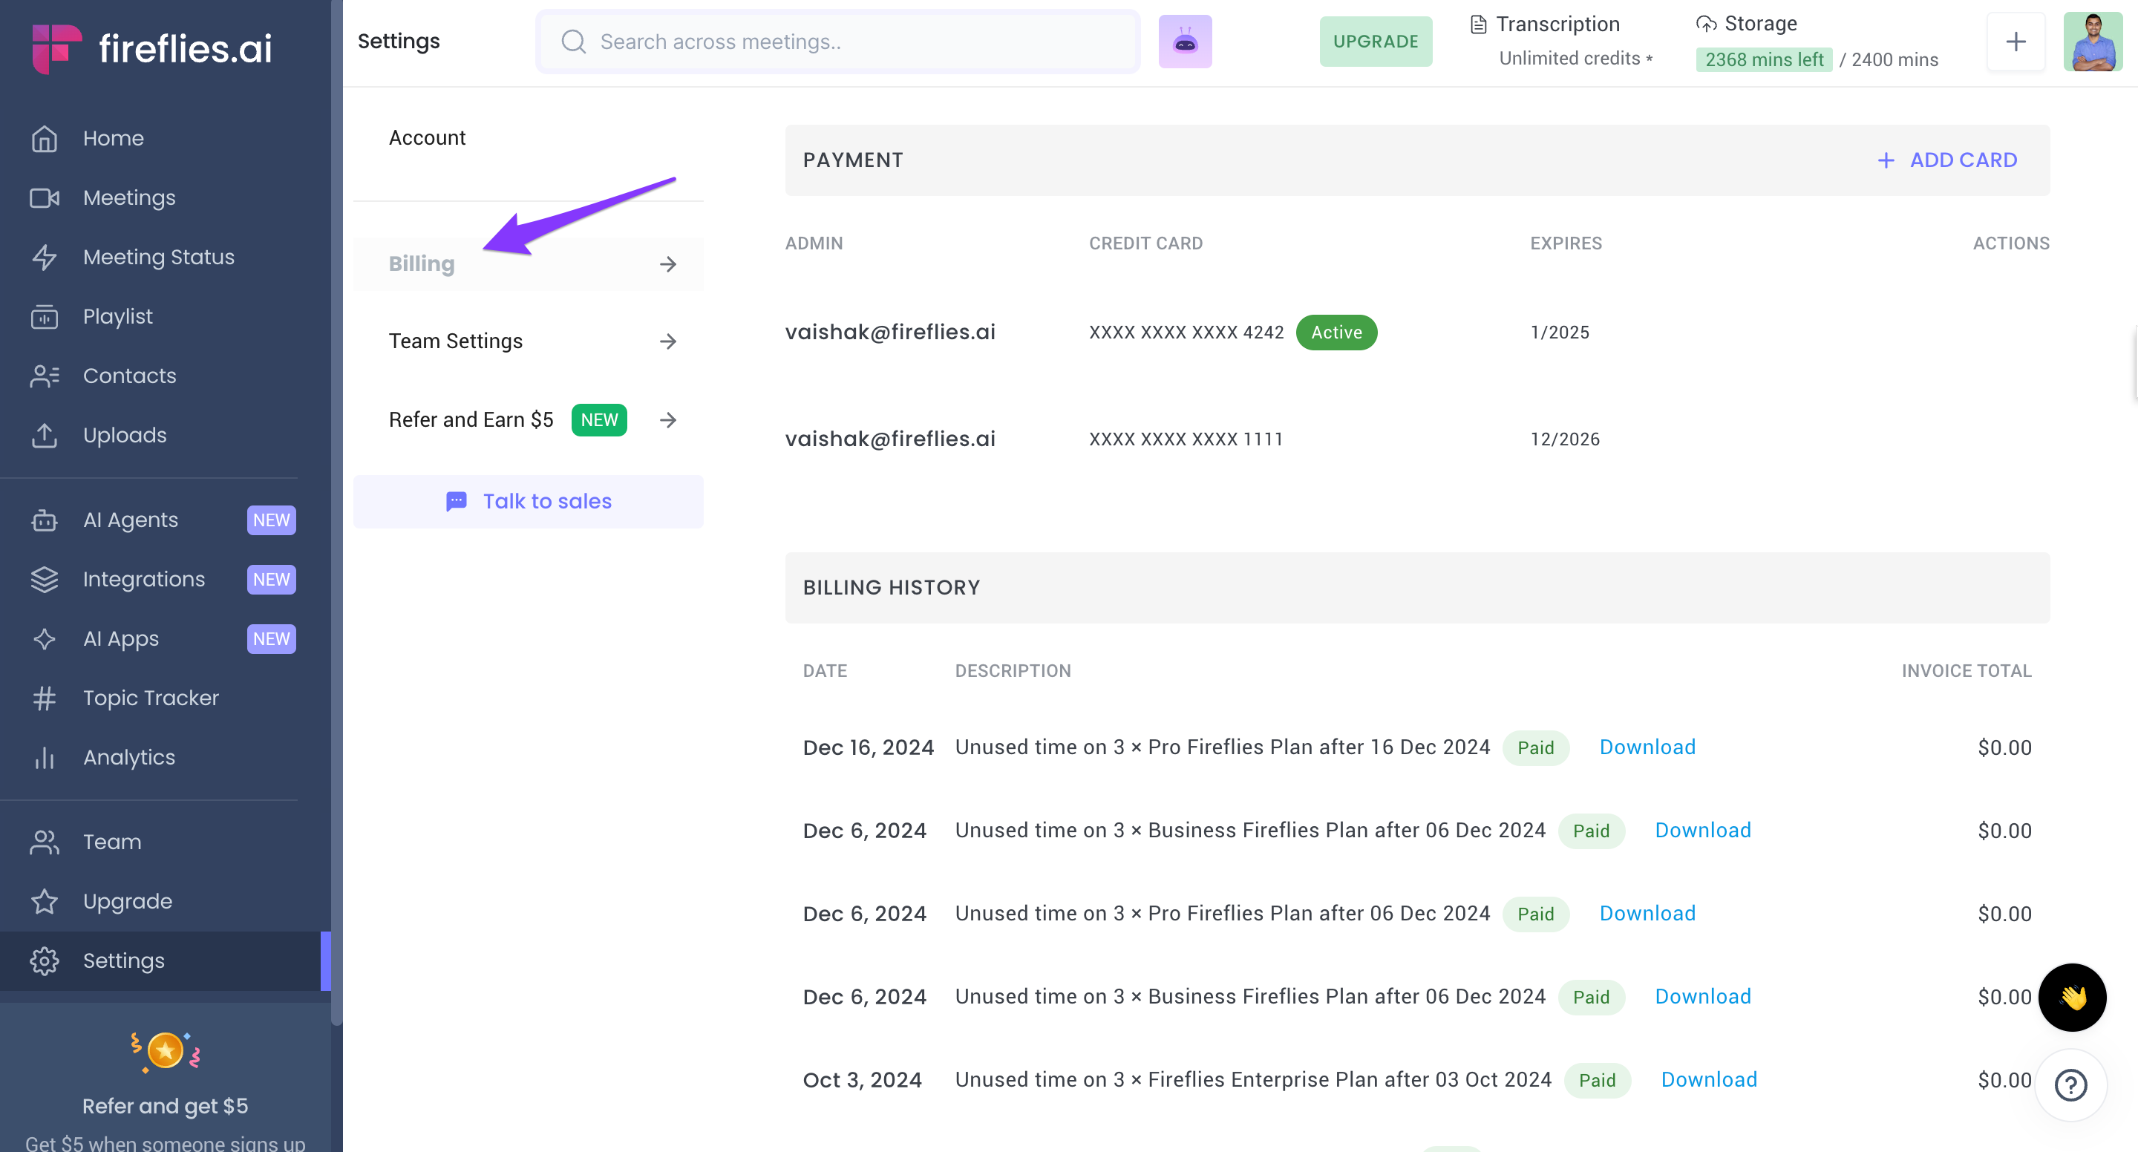Click the Fred bot assistant icon
2138x1152 pixels.
[x=1184, y=42]
